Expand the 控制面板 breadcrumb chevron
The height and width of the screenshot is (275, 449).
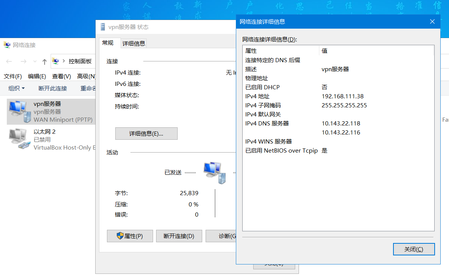click(x=64, y=61)
